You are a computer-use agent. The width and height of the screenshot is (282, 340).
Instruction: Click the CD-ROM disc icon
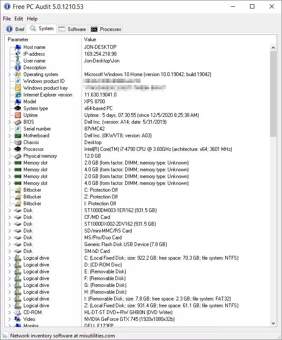18,312
